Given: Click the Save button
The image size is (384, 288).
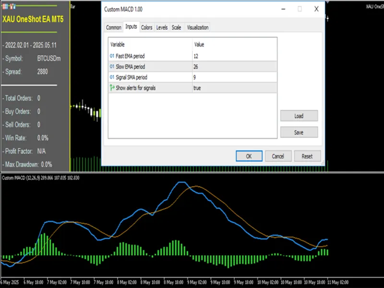Looking at the screenshot, I should click(299, 132).
